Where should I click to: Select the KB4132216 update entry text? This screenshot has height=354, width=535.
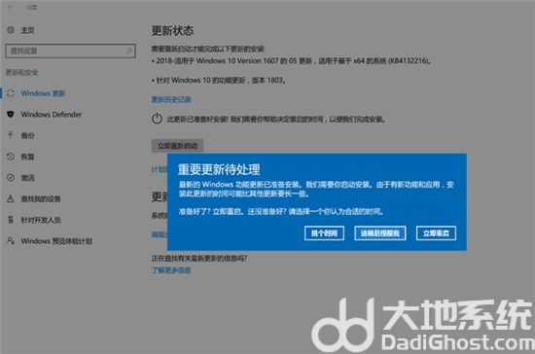[x=292, y=61]
